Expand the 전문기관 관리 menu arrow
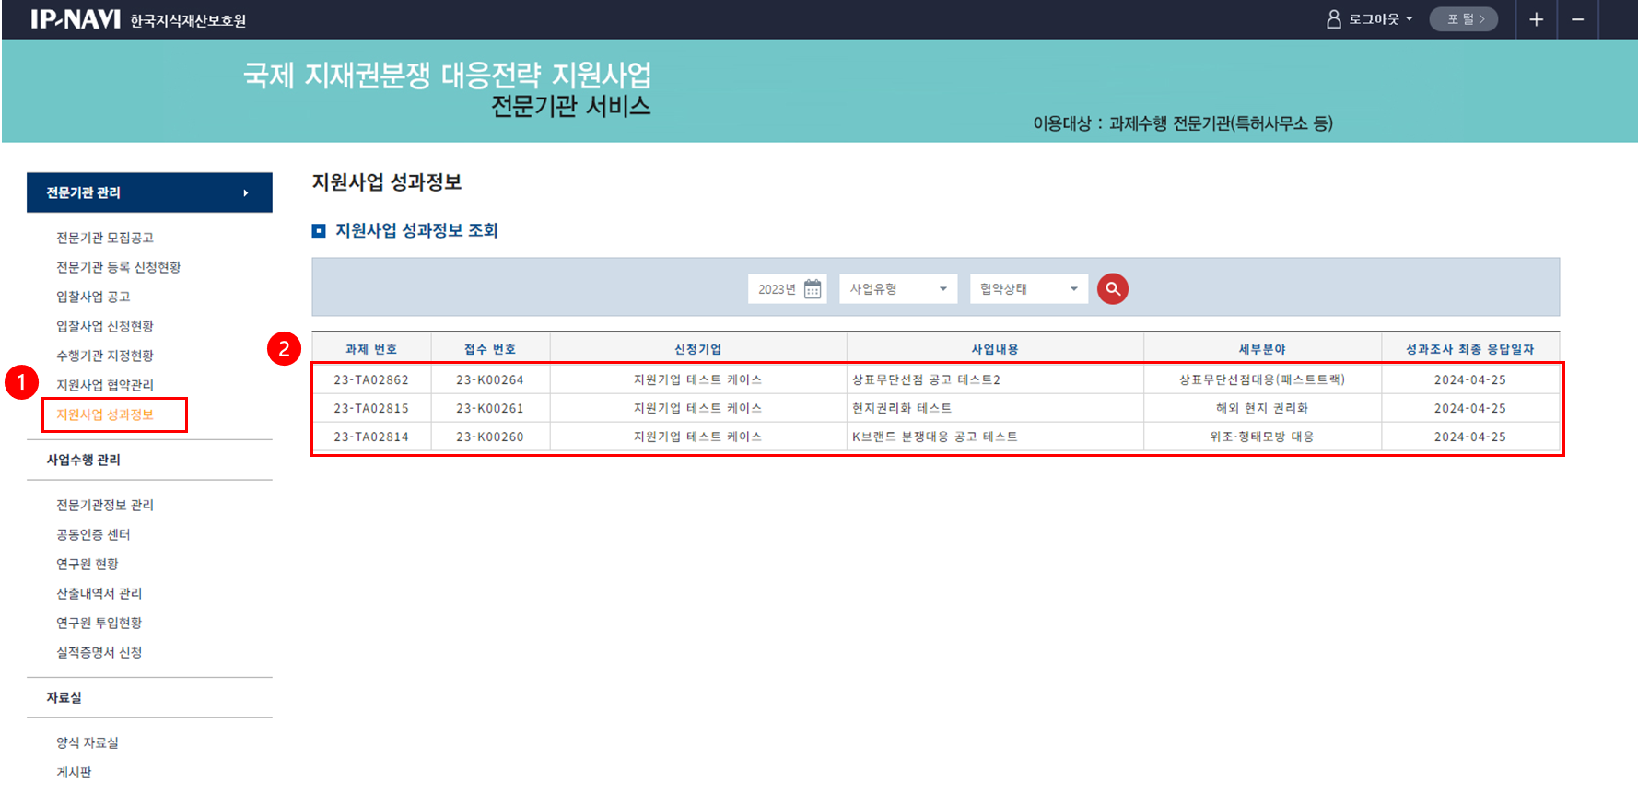This screenshot has width=1638, height=793. click(245, 193)
